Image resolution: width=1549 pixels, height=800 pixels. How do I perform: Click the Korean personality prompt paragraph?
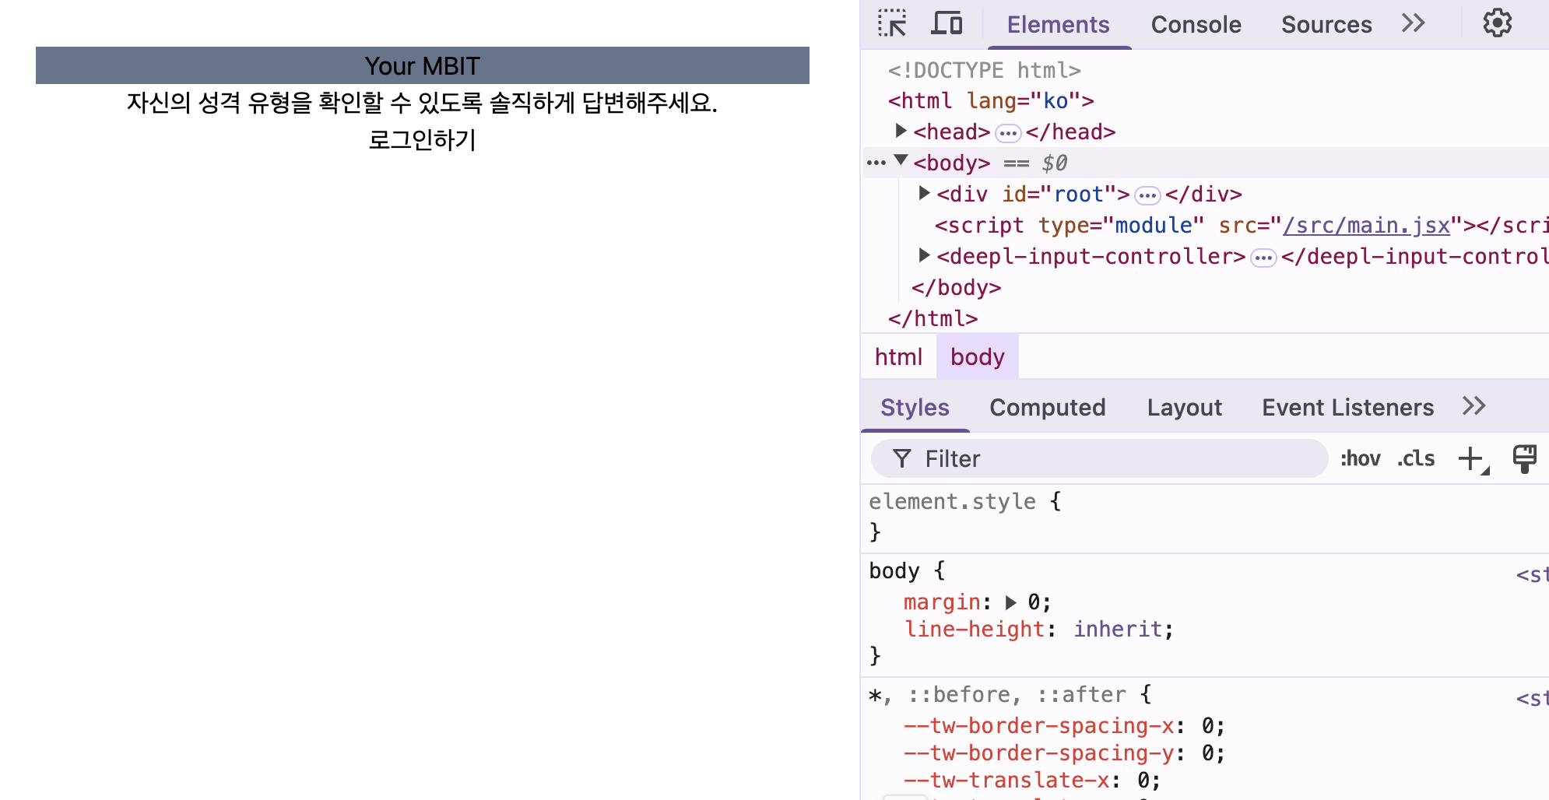click(422, 103)
